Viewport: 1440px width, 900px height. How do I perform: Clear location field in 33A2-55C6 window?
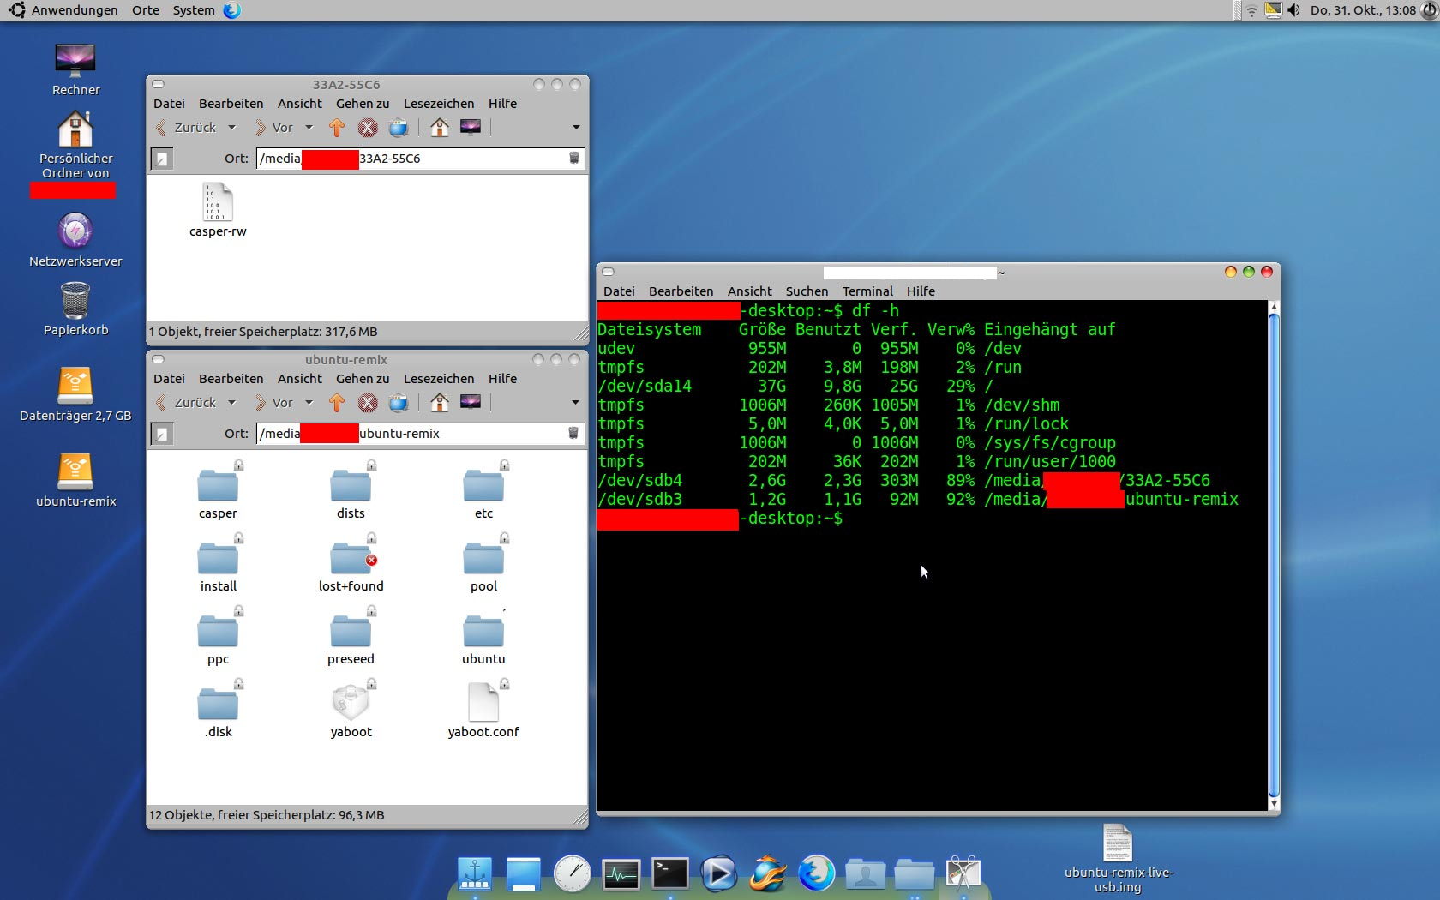[574, 159]
